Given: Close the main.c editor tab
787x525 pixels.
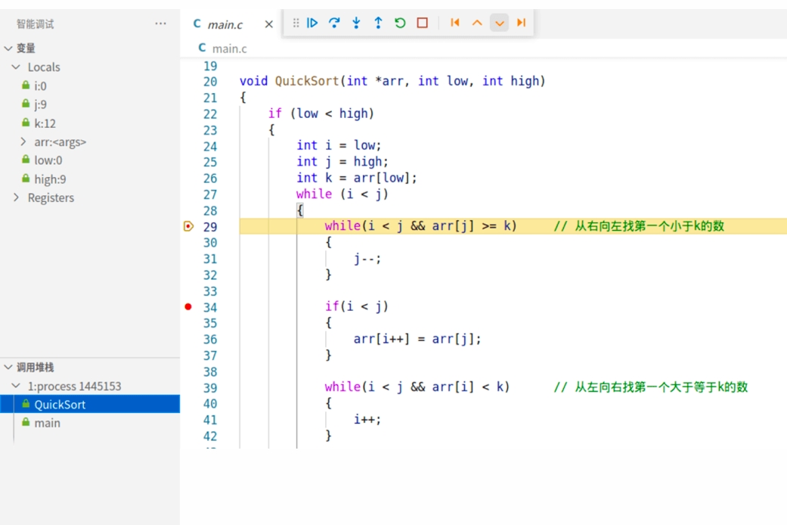Looking at the screenshot, I should pyautogui.click(x=269, y=24).
